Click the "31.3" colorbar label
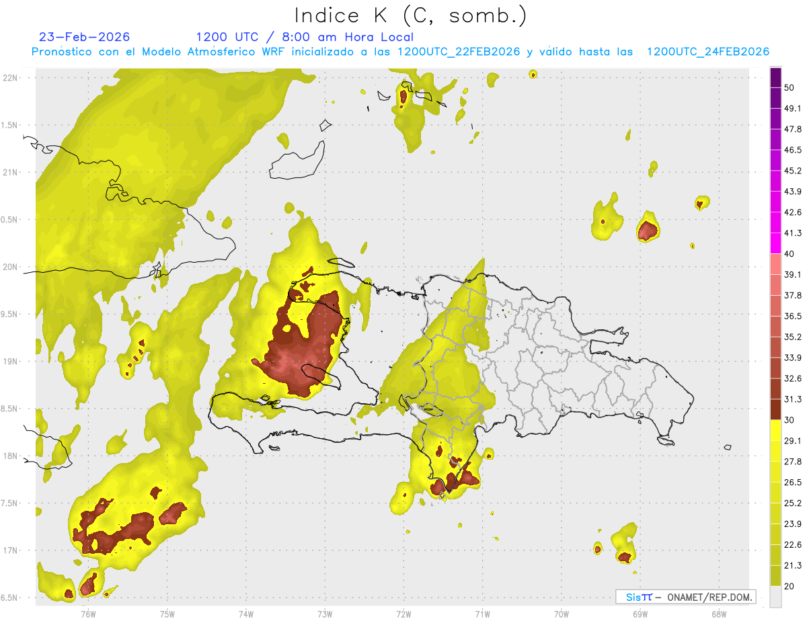The width and height of the screenshot is (807, 623). (793, 399)
